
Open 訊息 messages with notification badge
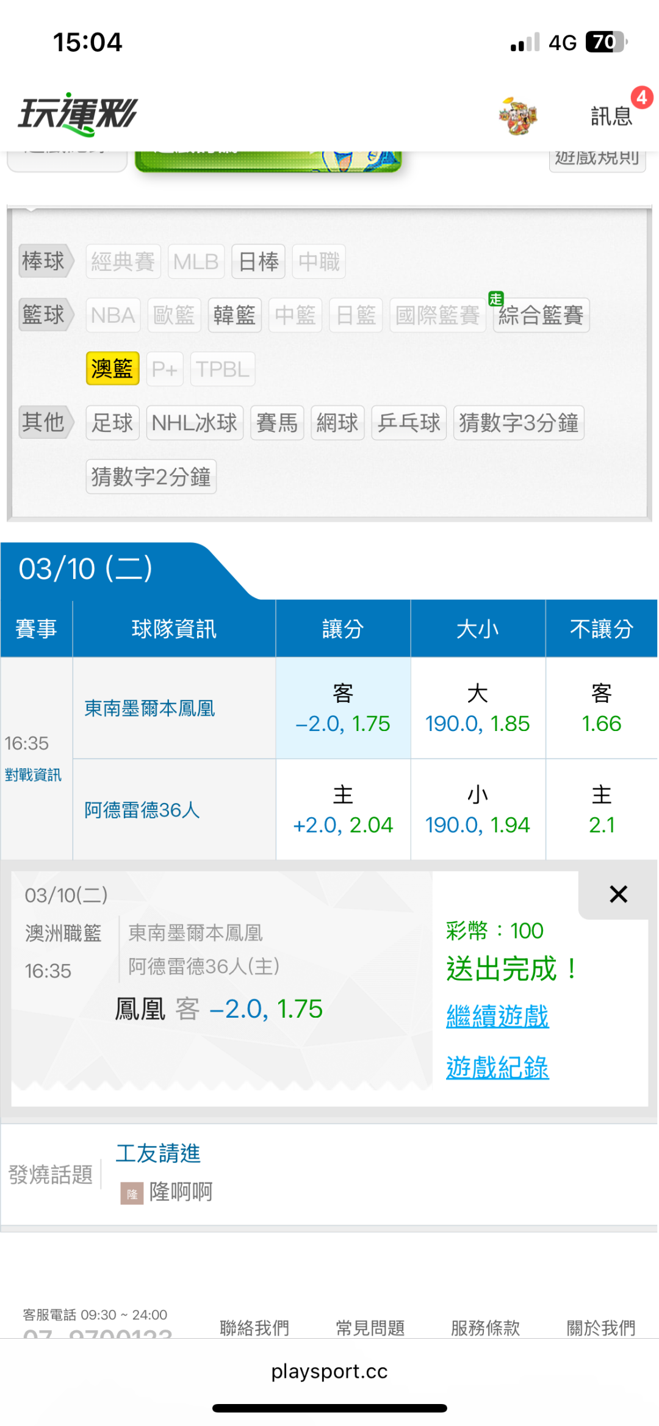click(611, 115)
